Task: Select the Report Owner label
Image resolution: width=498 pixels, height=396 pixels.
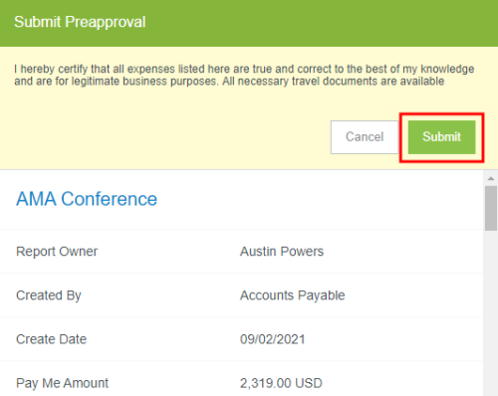Action: 57,252
